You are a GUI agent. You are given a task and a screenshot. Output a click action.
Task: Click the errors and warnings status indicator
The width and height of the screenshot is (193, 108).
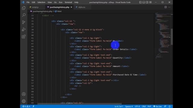(26, 106)
